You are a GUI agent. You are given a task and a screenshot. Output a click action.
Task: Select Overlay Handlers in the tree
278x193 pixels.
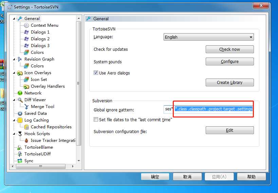48,86
